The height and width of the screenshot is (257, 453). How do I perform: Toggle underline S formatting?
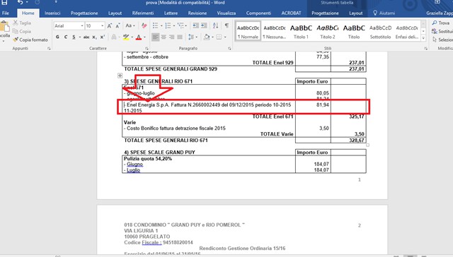tap(74, 37)
